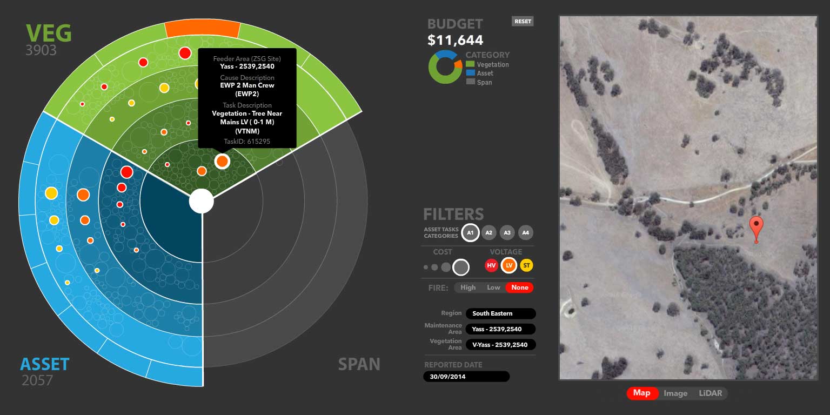This screenshot has width=830, height=415.
Task: Filter by HV voltage circle
Action: 491,265
